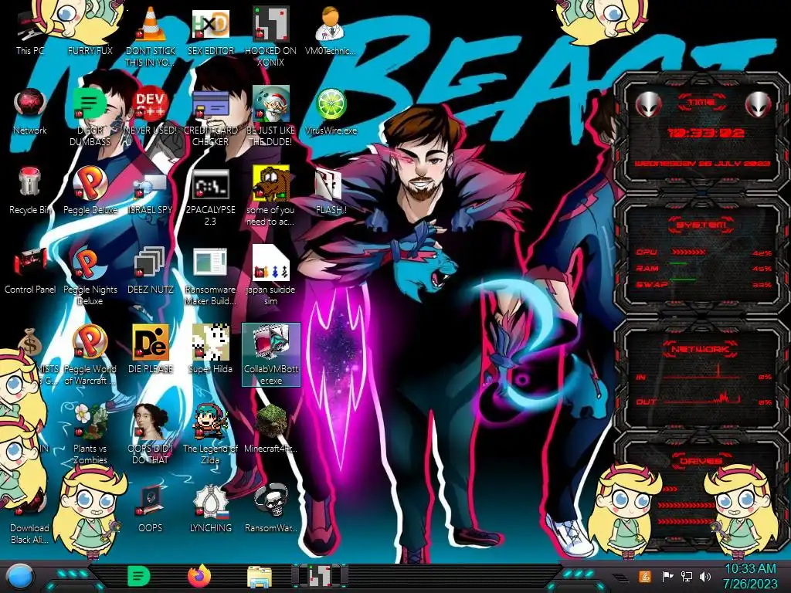The width and height of the screenshot is (791, 593).
Task: Click the Start orb on taskbar
Action: point(20,576)
